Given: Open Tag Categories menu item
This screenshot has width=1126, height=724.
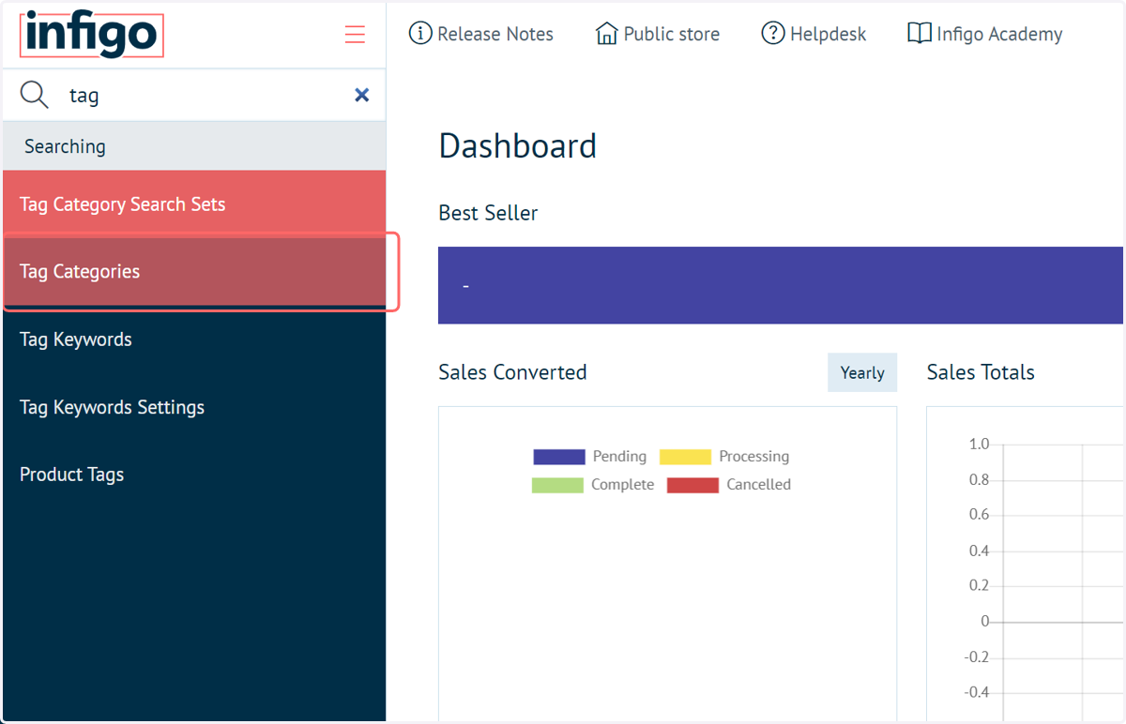Looking at the screenshot, I should click(x=194, y=272).
